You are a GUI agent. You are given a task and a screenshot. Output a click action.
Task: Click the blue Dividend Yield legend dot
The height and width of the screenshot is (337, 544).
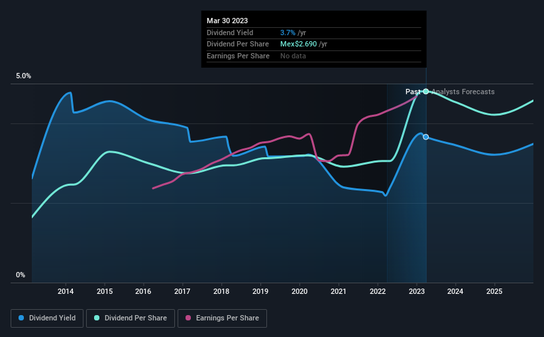[x=21, y=318]
